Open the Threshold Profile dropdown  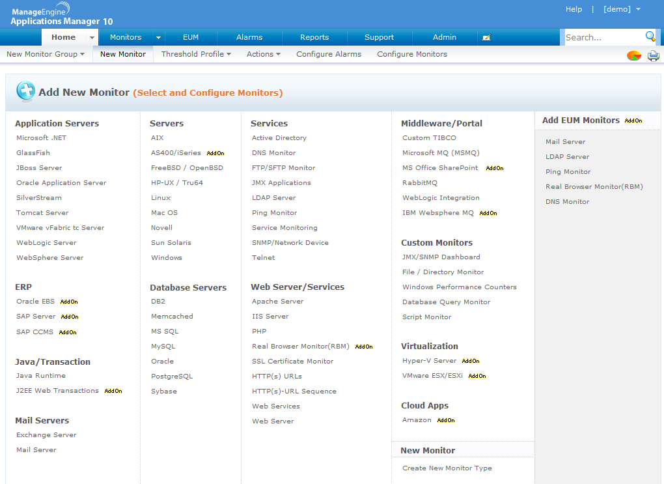196,54
